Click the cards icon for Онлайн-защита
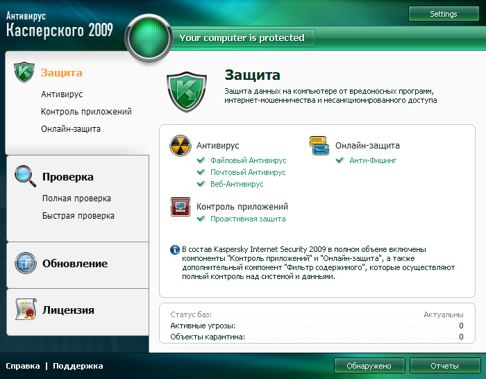This screenshot has width=486, height=379. point(319,145)
